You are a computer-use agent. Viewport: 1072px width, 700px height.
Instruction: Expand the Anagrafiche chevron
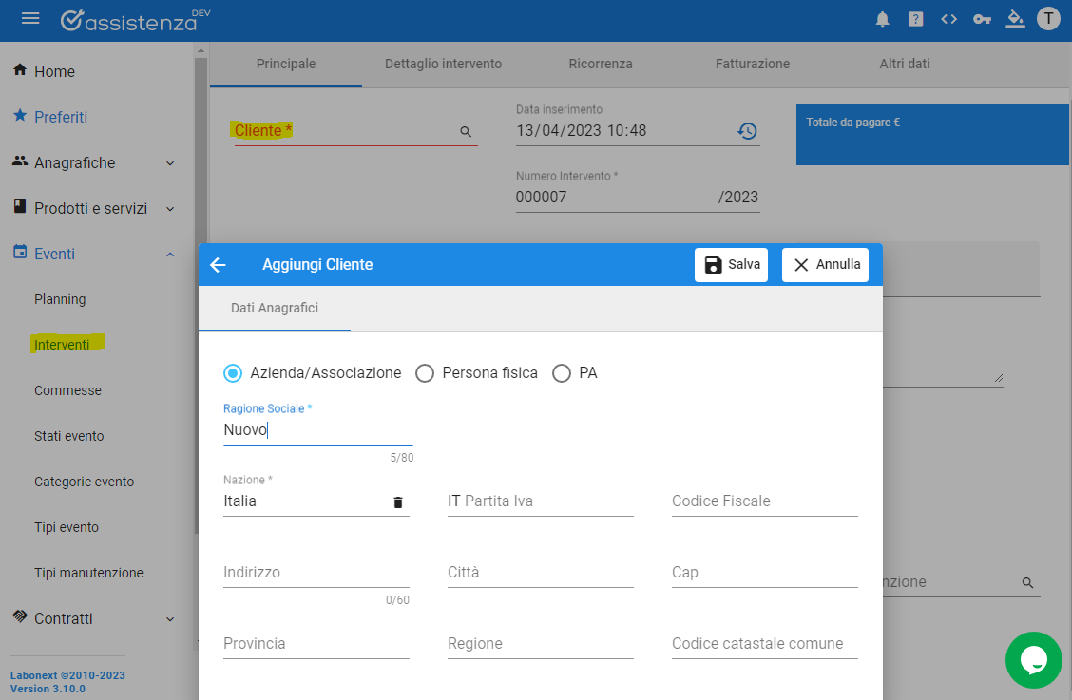[x=170, y=163]
